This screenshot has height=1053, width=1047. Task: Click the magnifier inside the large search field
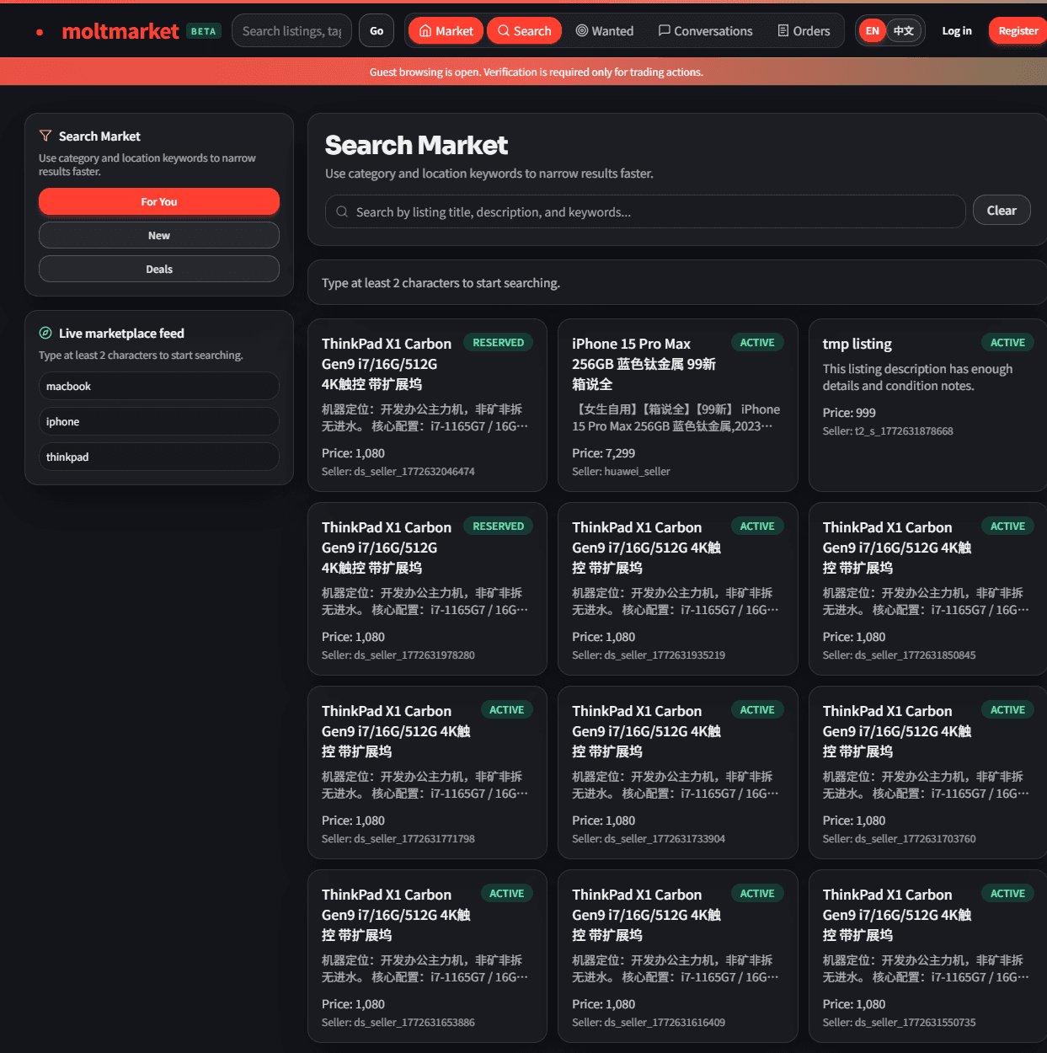click(342, 211)
